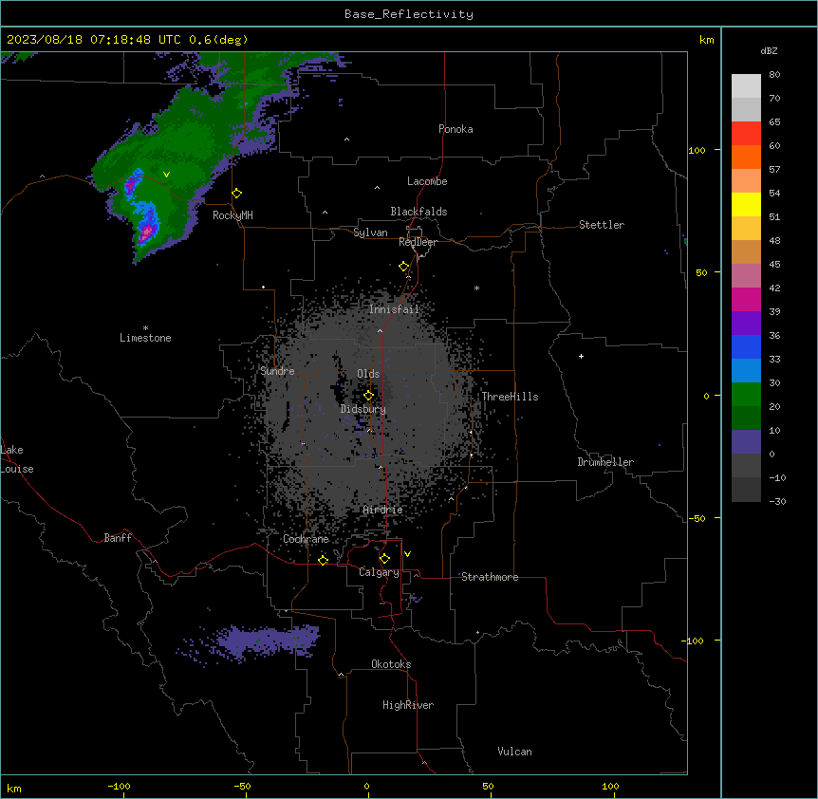Select the bright green 20-30 dBZ swatch
This screenshot has height=799, width=818.
click(746, 395)
